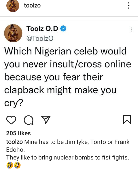The width and height of the screenshot is (138, 169).
Task: Tap the caption line mentioning Jim Iyke
Action: [x=68, y=142]
